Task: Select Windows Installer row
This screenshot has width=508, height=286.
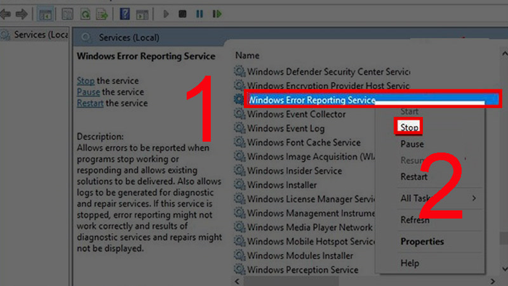Action: [x=275, y=185]
